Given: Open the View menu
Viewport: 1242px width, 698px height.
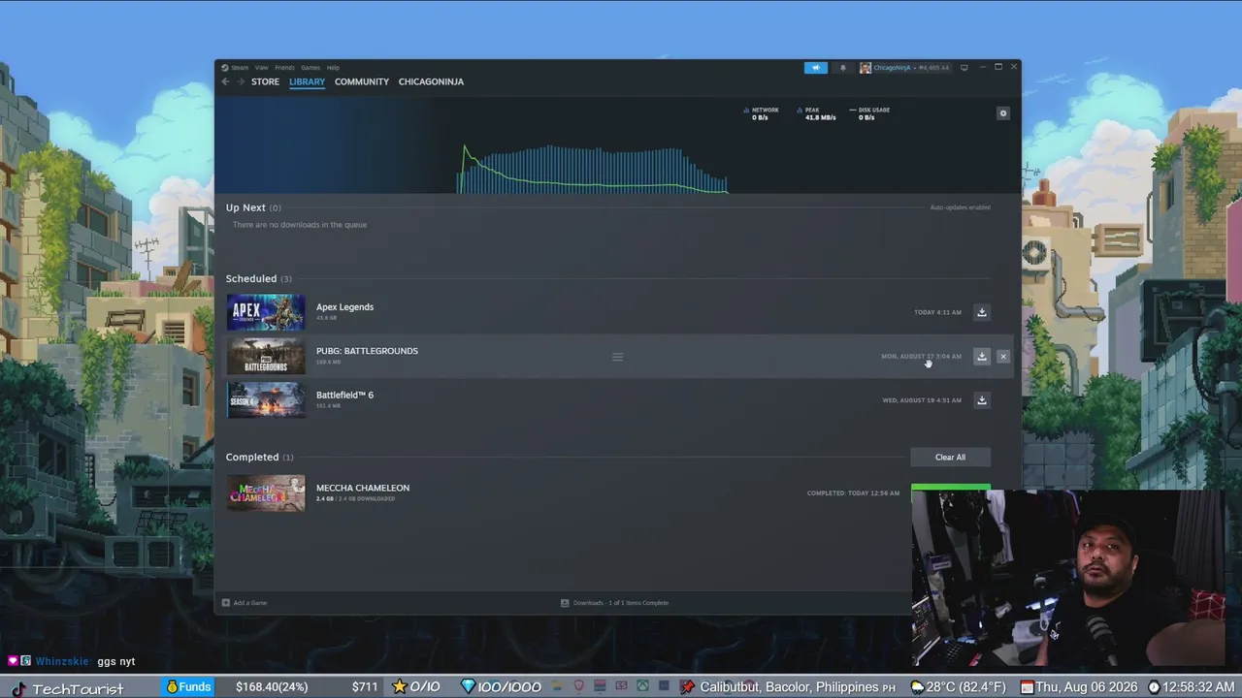Looking at the screenshot, I should (x=261, y=68).
